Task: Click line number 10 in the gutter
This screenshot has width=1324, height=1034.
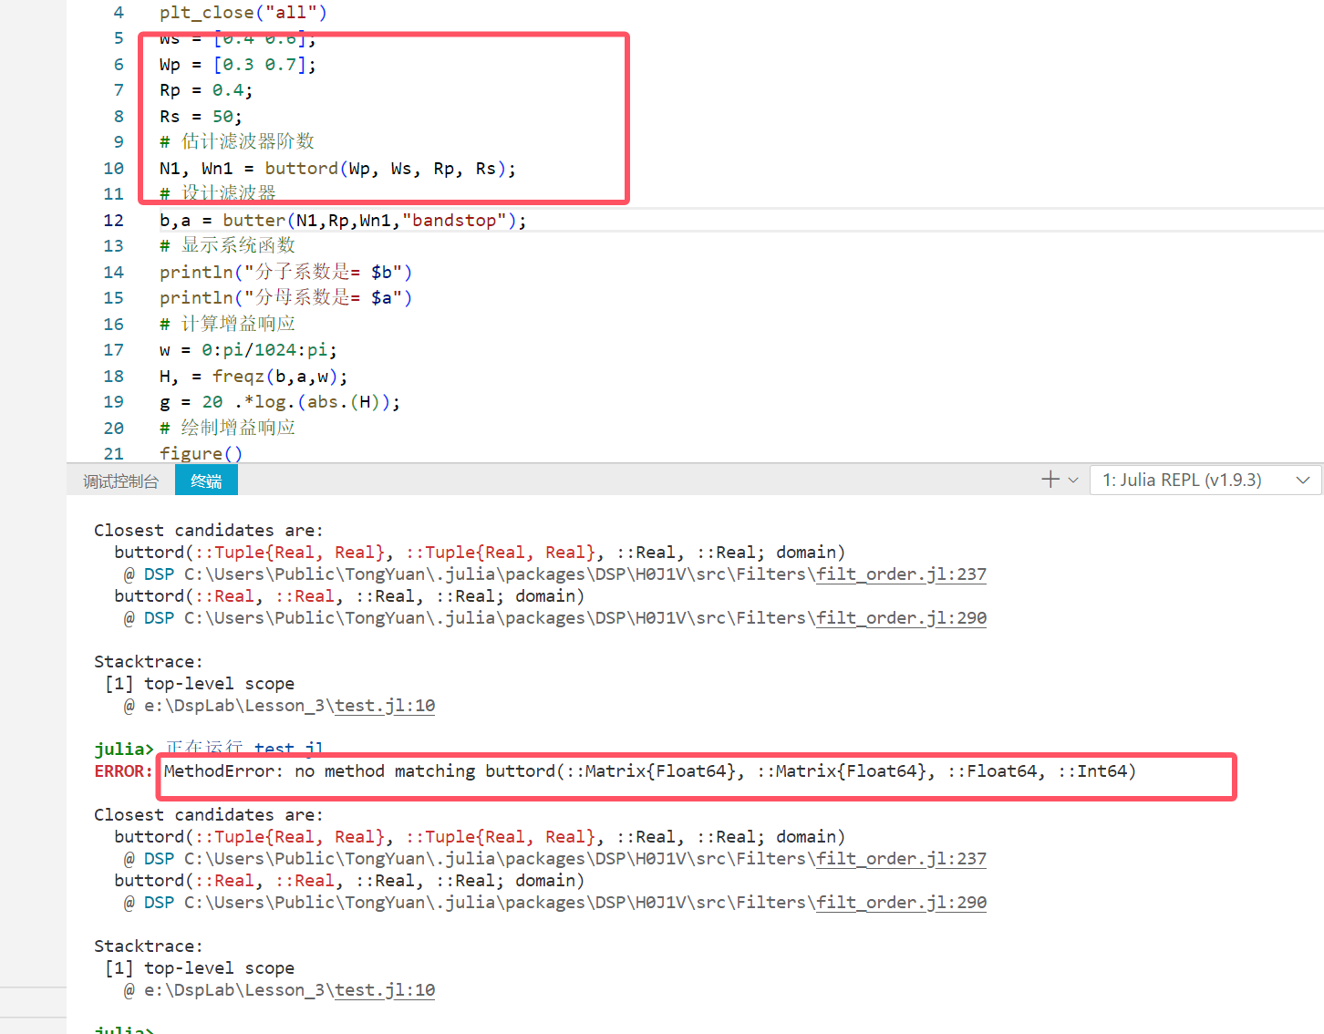Action: (x=113, y=169)
